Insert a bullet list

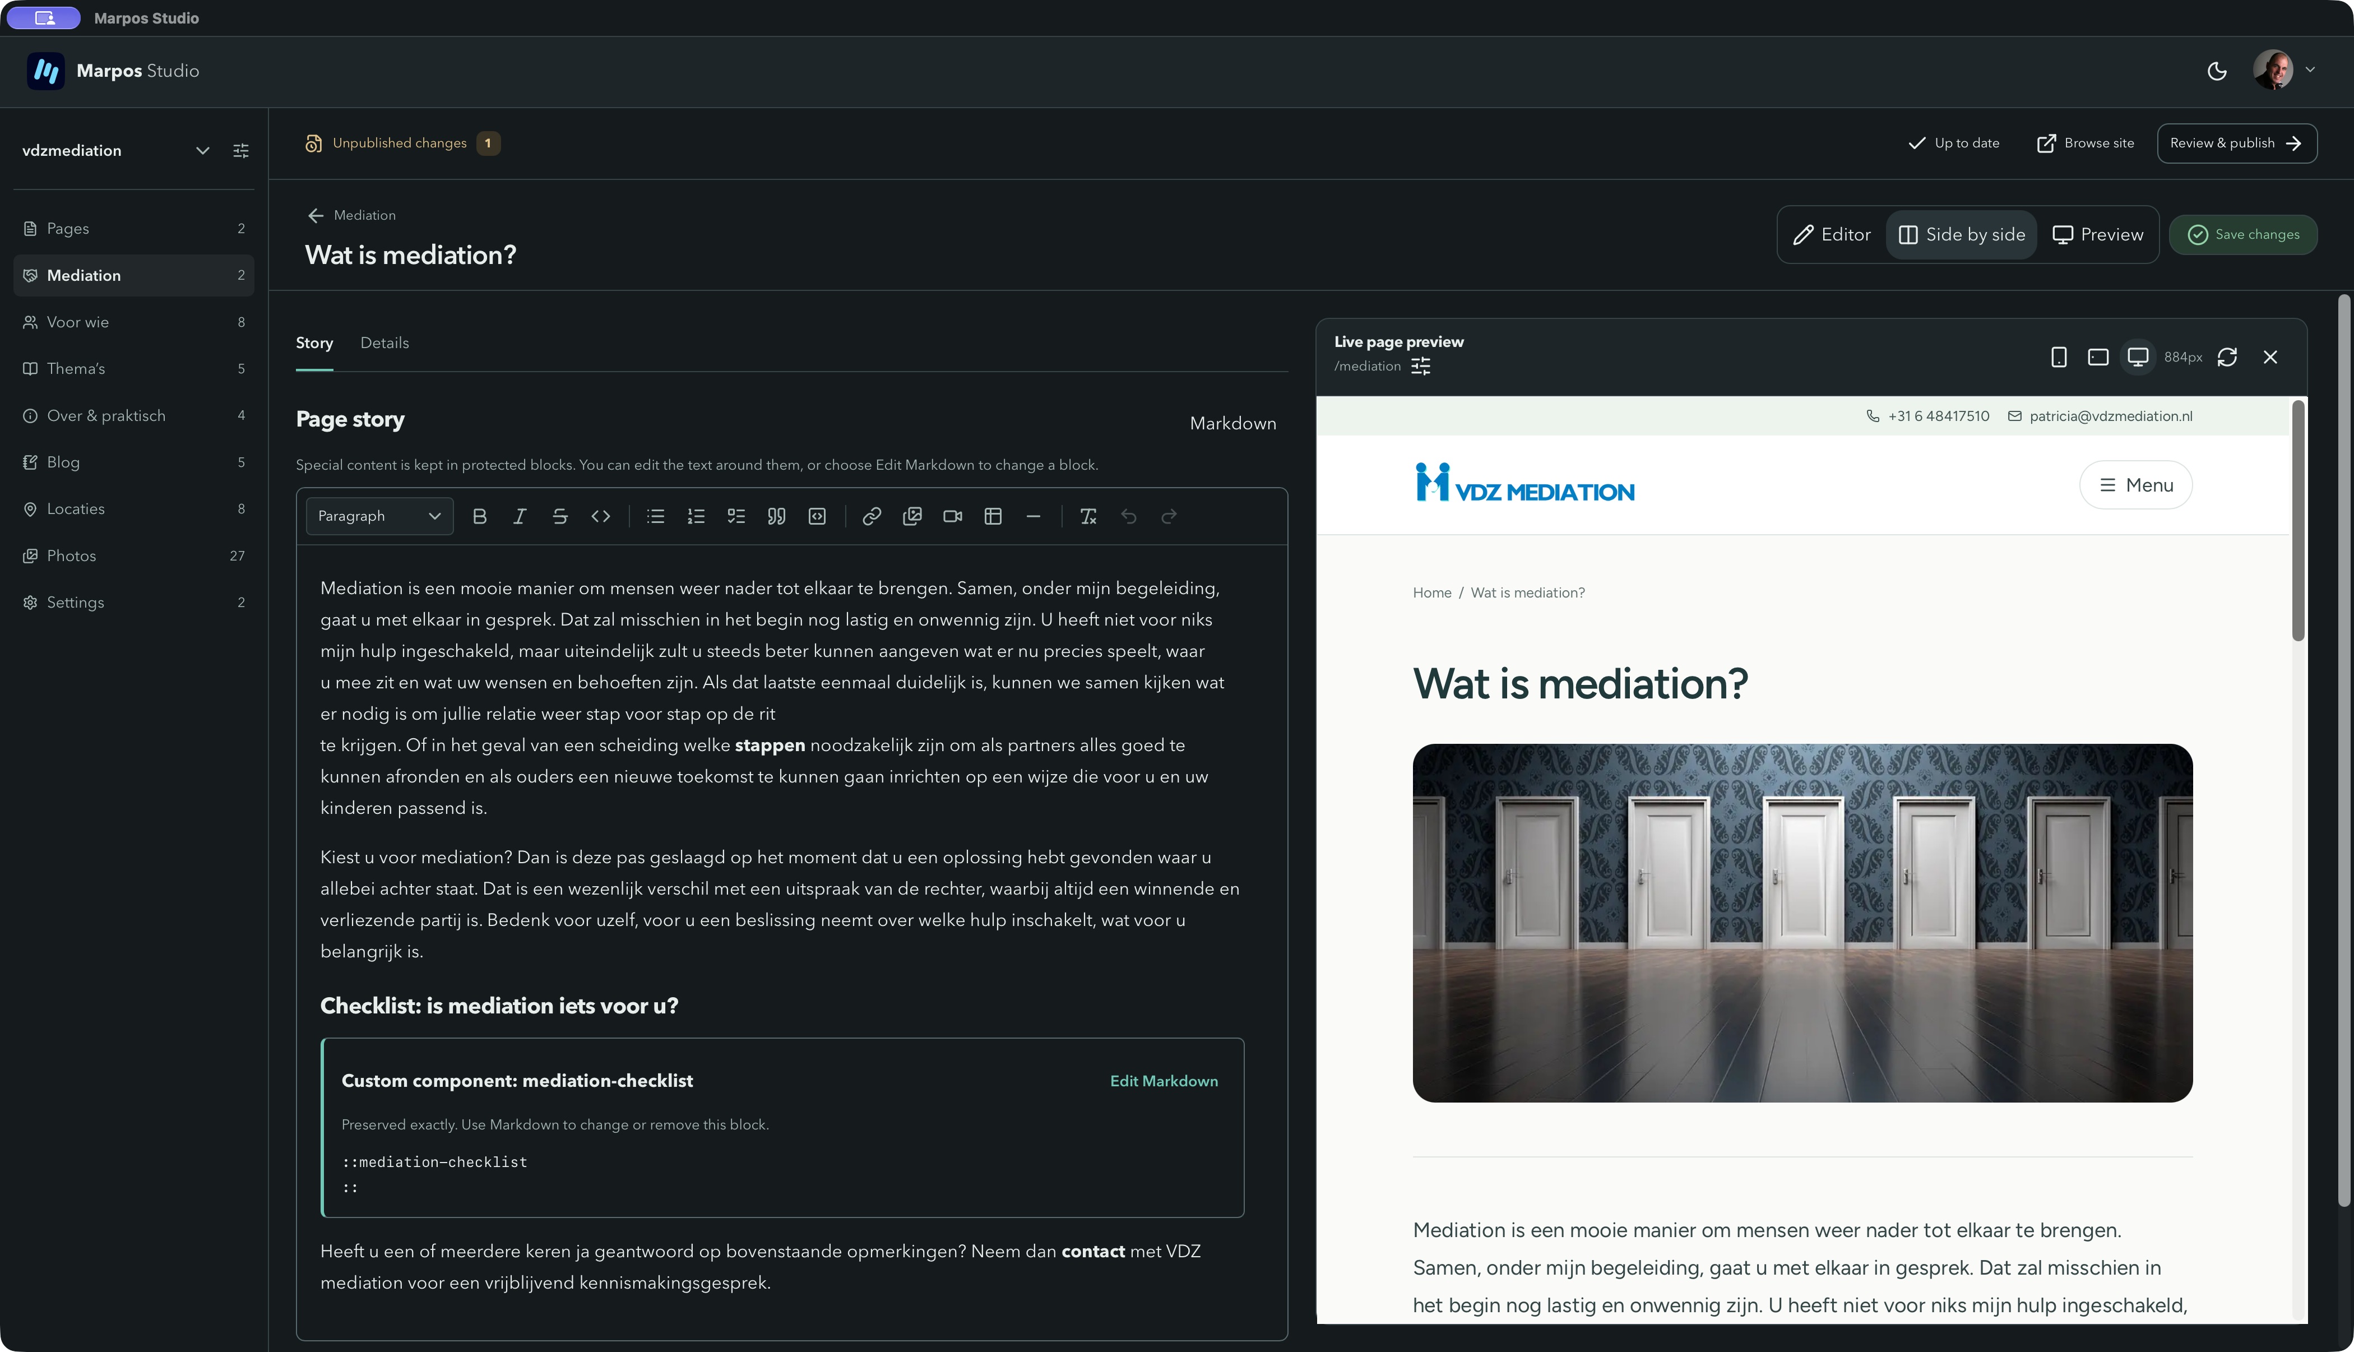click(655, 516)
